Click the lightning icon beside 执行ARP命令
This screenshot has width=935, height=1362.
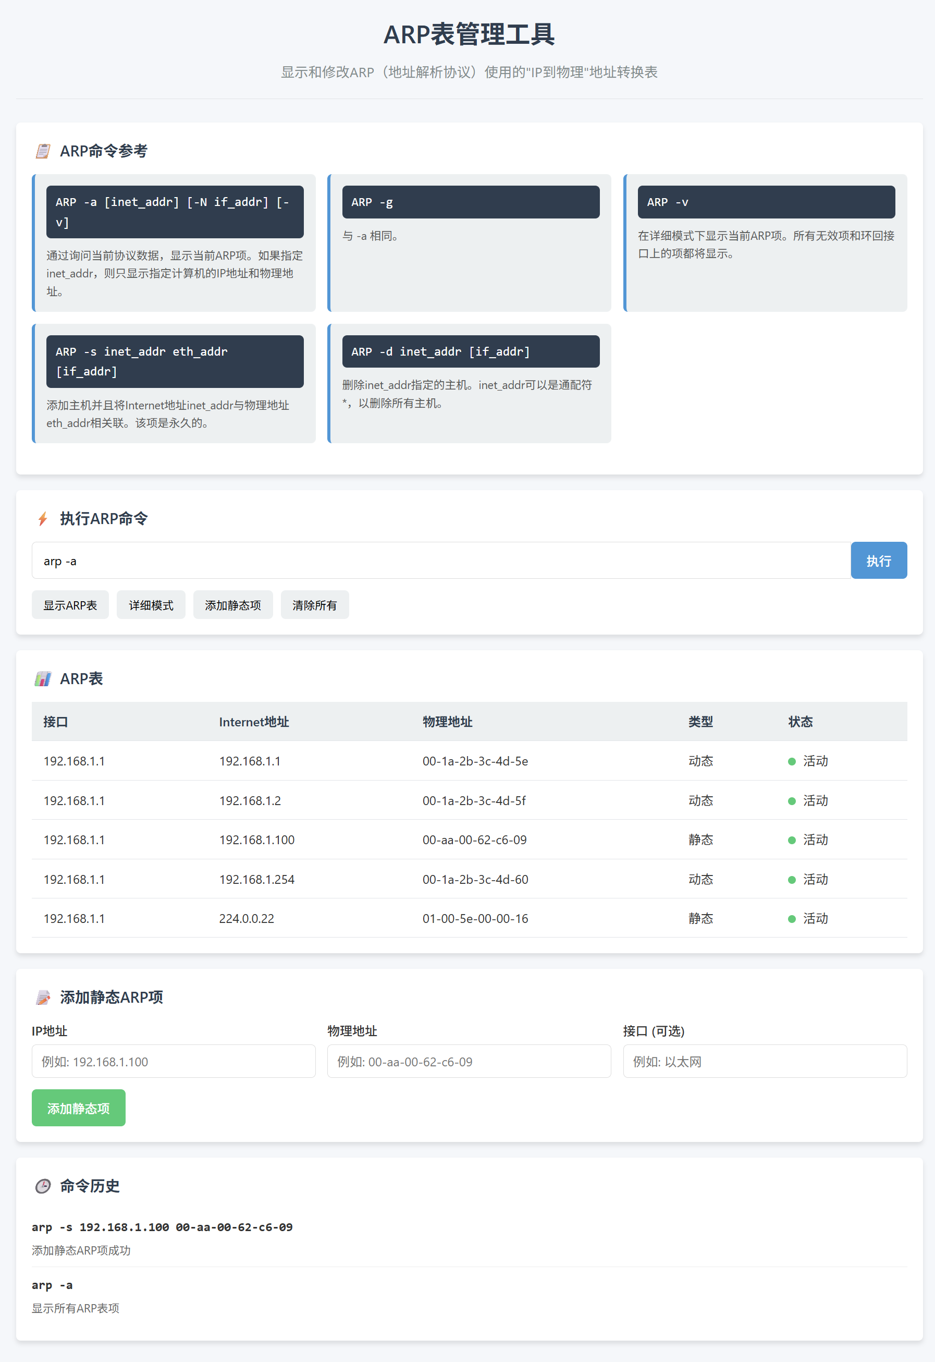click(x=43, y=519)
